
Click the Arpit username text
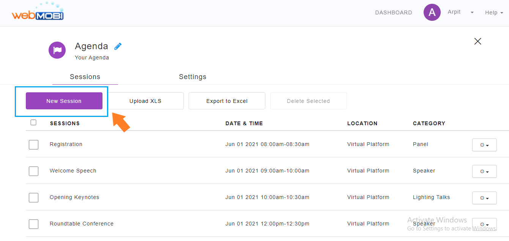[454, 12]
